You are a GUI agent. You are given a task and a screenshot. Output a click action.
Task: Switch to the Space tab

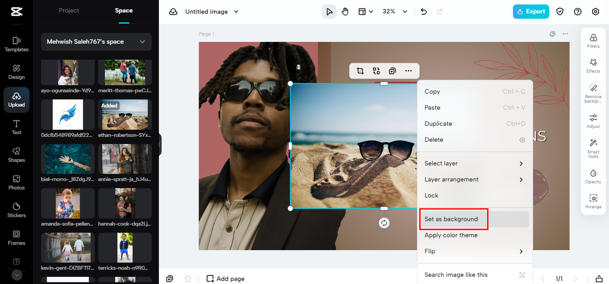[x=124, y=10]
